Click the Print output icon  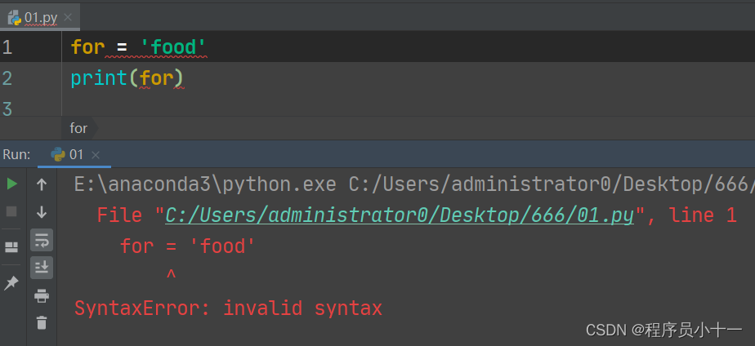42,295
